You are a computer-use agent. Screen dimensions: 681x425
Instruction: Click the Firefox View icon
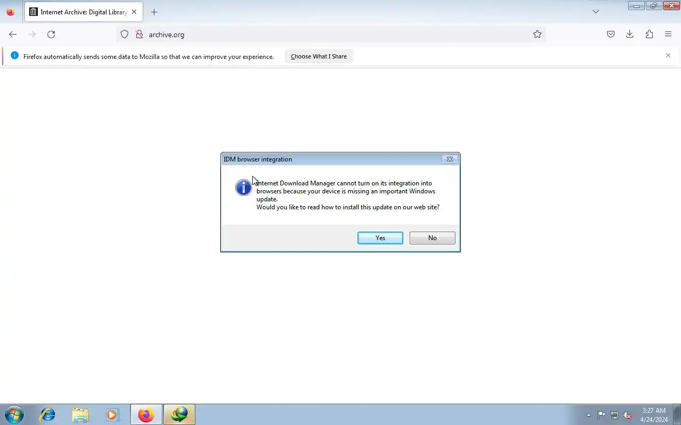coord(10,12)
